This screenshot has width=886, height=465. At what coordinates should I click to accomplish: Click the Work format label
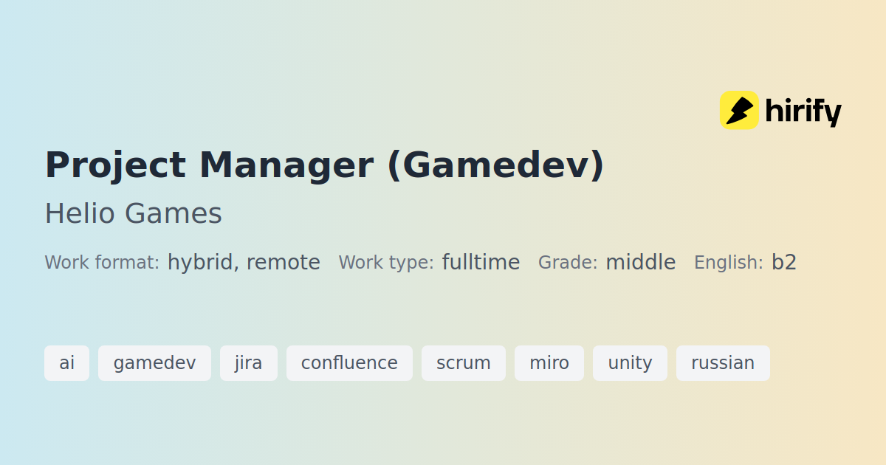[102, 263]
